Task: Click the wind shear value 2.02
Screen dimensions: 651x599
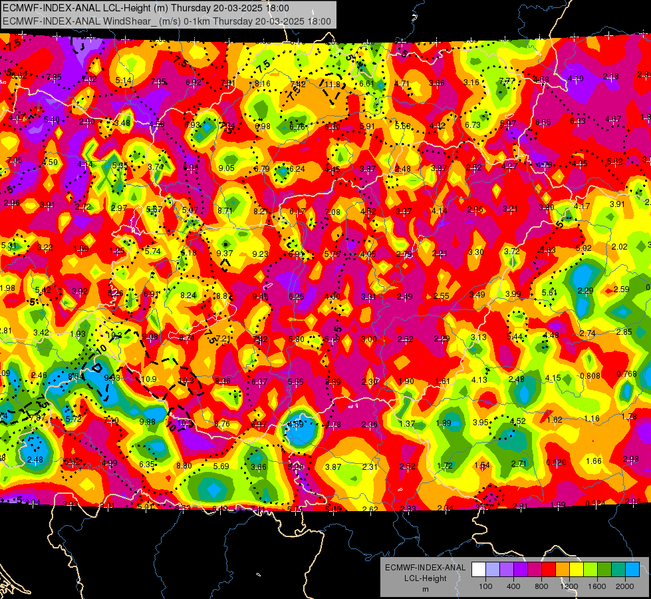Action: [620, 246]
